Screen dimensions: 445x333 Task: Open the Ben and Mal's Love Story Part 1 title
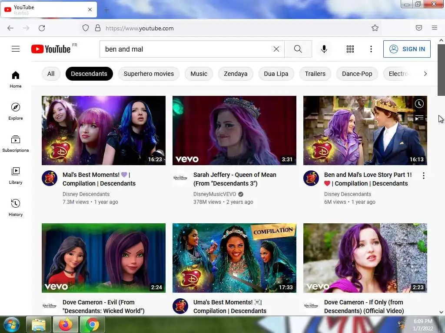coord(368,179)
